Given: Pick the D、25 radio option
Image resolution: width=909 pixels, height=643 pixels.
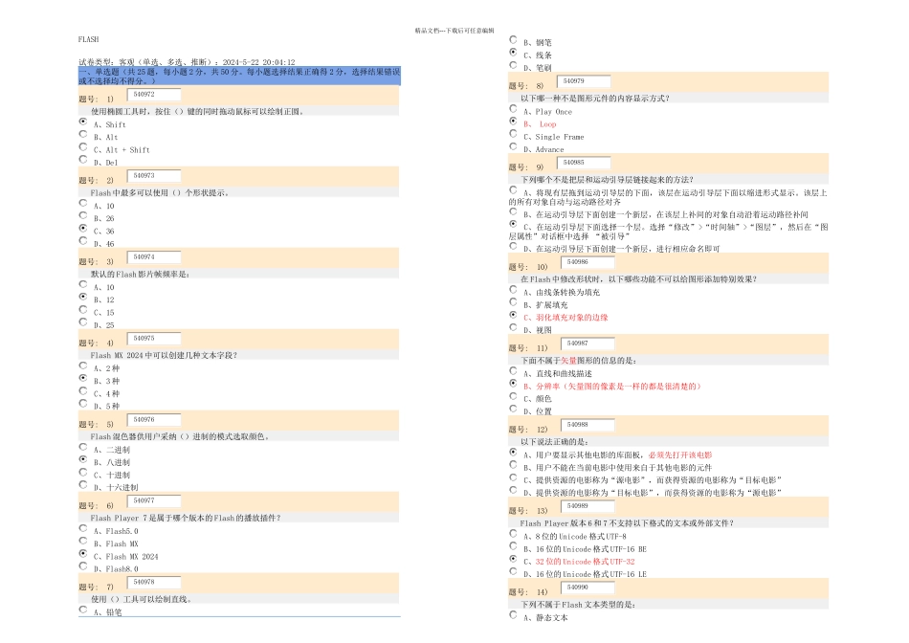Looking at the screenshot, I should click(x=83, y=321).
